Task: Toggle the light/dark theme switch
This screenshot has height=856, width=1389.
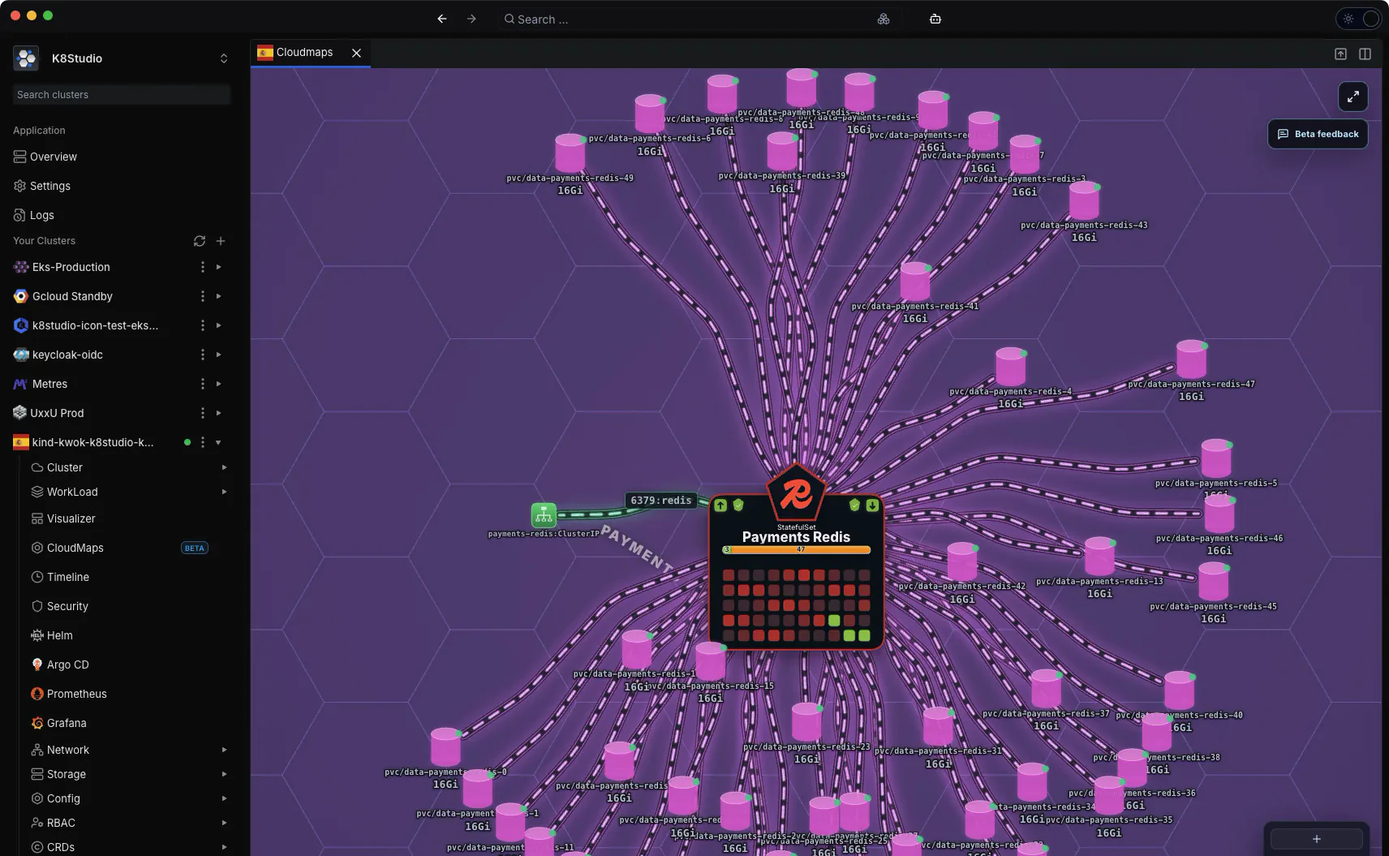Action: pyautogui.click(x=1358, y=19)
